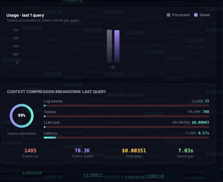223x182 pixels.
Task: Click the 'Events cut' caption
Action: pyautogui.click(x=31, y=156)
